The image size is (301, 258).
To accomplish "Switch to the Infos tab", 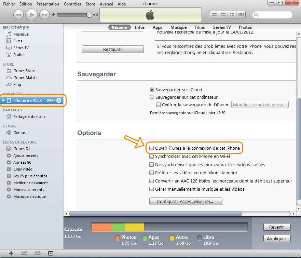I will [x=139, y=27].
